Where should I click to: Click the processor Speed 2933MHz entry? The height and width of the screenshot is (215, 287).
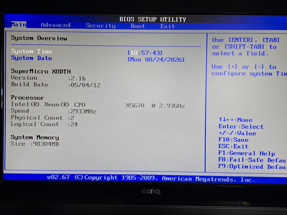[x=54, y=111]
